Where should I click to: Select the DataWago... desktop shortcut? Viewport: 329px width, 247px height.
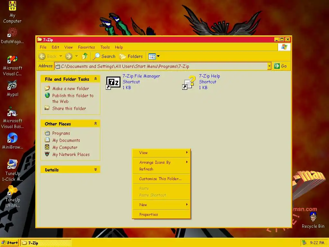[13, 32]
